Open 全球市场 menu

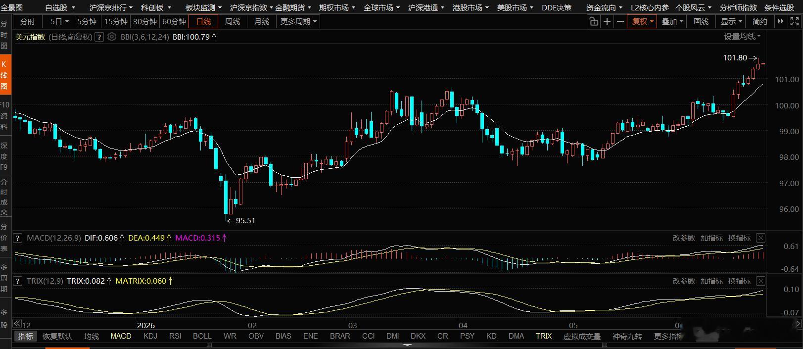pos(381,7)
